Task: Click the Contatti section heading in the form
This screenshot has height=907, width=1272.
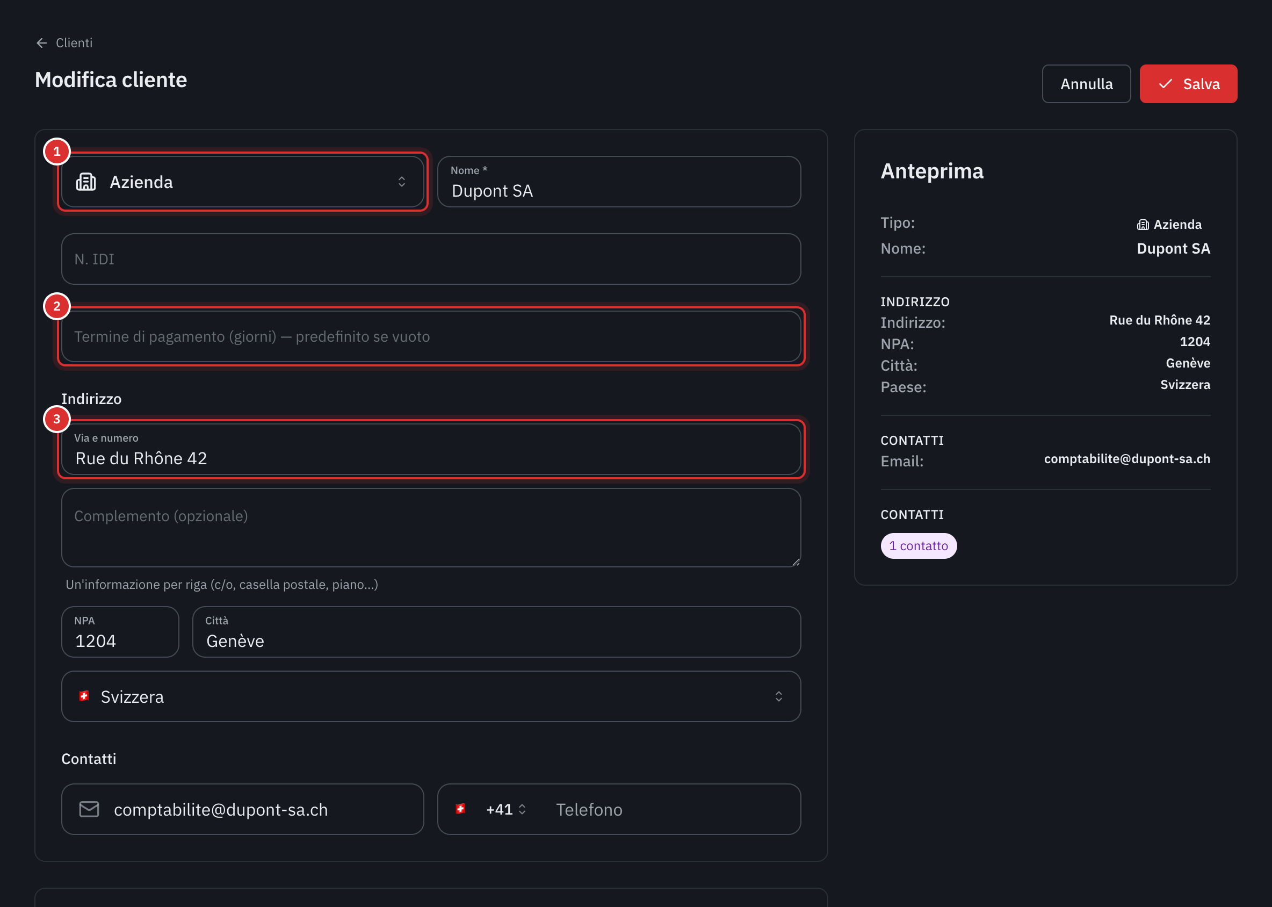Action: point(89,759)
